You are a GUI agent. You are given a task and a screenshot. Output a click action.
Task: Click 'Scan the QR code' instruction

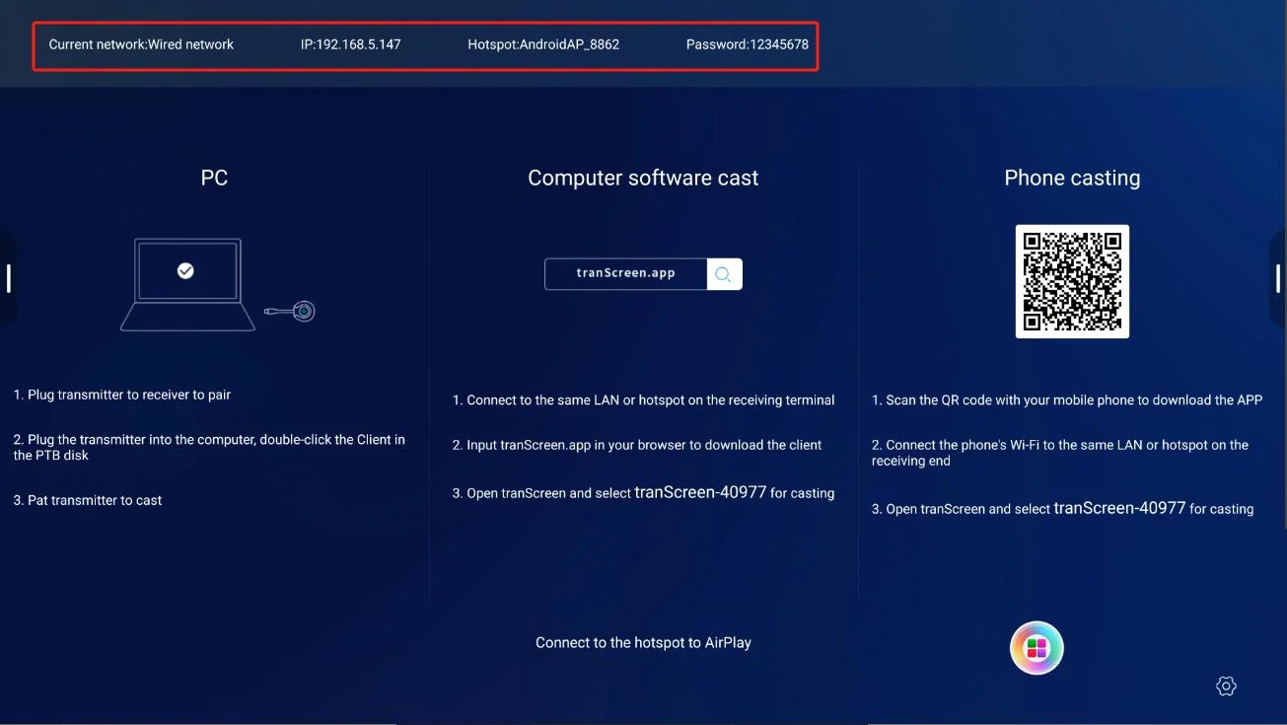point(1067,400)
